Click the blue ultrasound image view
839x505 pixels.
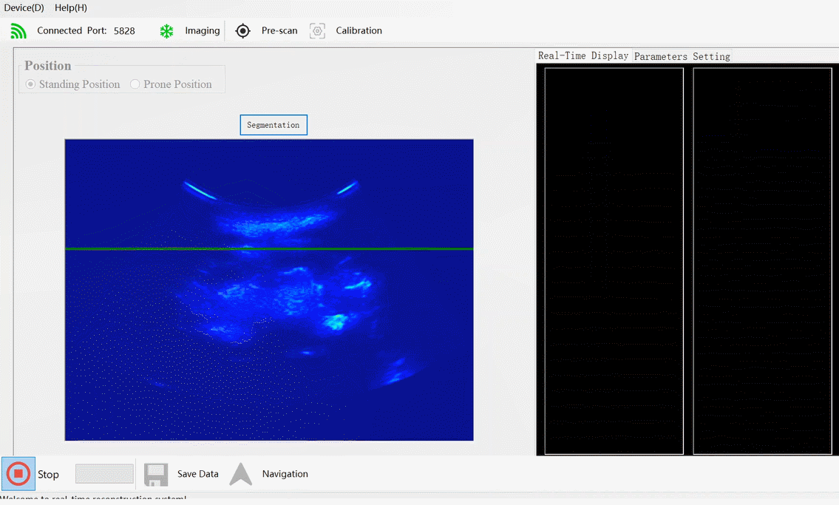click(x=269, y=290)
